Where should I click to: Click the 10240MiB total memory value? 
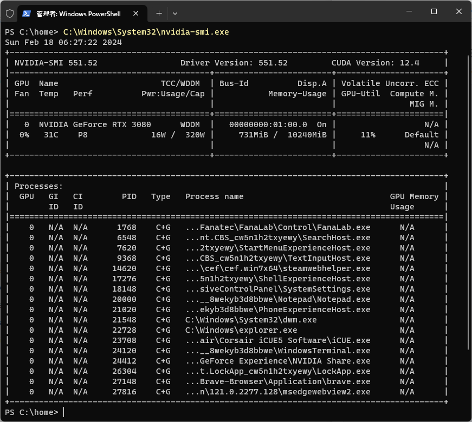(307, 135)
